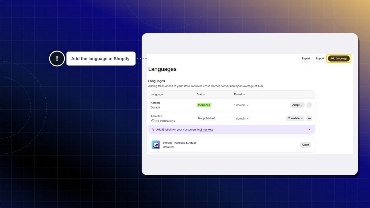The height and width of the screenshot is (208, 370).
Task: Click the Not published status badge
Action: pyautogui.click(x=207, y=118)
